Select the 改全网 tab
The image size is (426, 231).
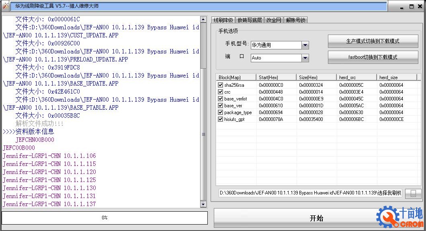click(274, 20)
